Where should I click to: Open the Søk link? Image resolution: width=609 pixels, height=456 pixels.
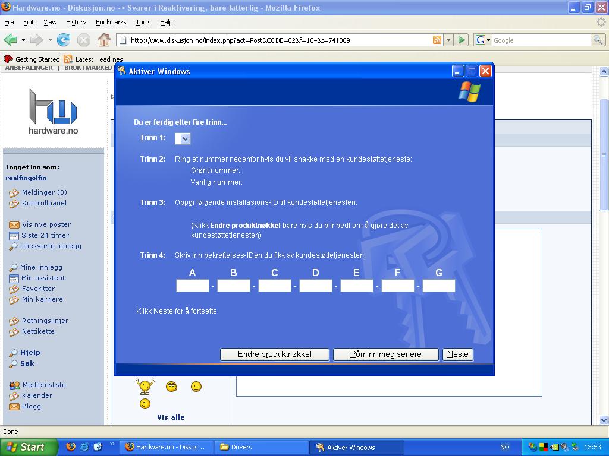[27, 364]
